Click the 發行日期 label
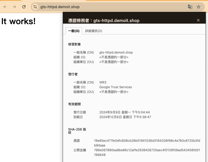 (80, 112)
